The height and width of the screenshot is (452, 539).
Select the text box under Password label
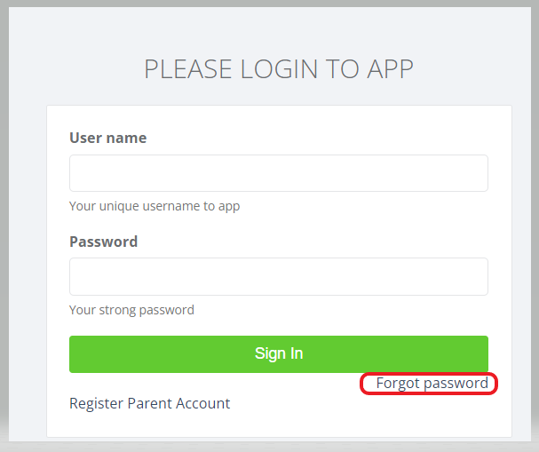tap(278, 276)
